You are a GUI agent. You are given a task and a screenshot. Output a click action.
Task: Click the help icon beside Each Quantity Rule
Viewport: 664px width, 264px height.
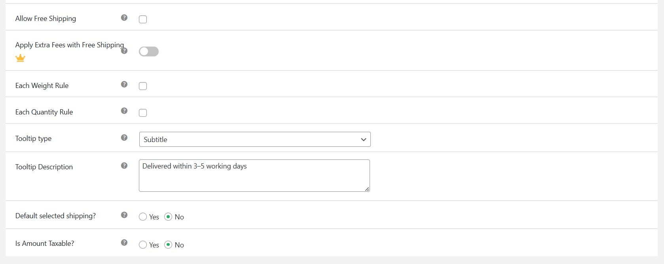tap(124, 111)
